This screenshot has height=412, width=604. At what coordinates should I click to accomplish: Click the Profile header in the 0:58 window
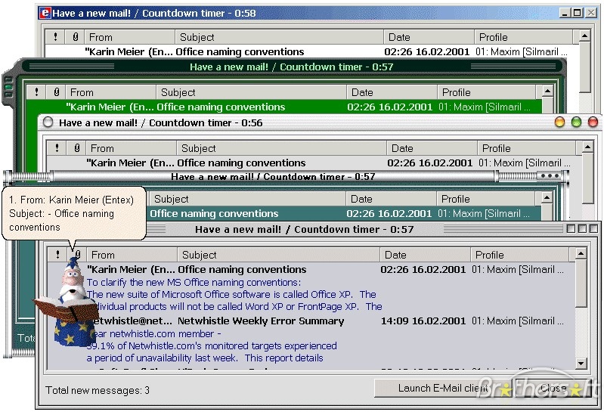[524, 37]
